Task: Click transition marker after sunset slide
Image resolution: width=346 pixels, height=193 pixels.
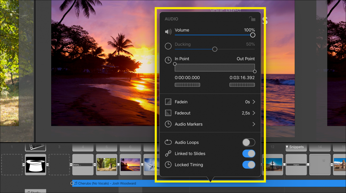Action: click(x=142, y=165)
